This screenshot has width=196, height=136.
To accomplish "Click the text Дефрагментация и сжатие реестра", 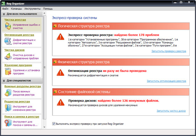I will pyautogui.click(x=24, y=42).
